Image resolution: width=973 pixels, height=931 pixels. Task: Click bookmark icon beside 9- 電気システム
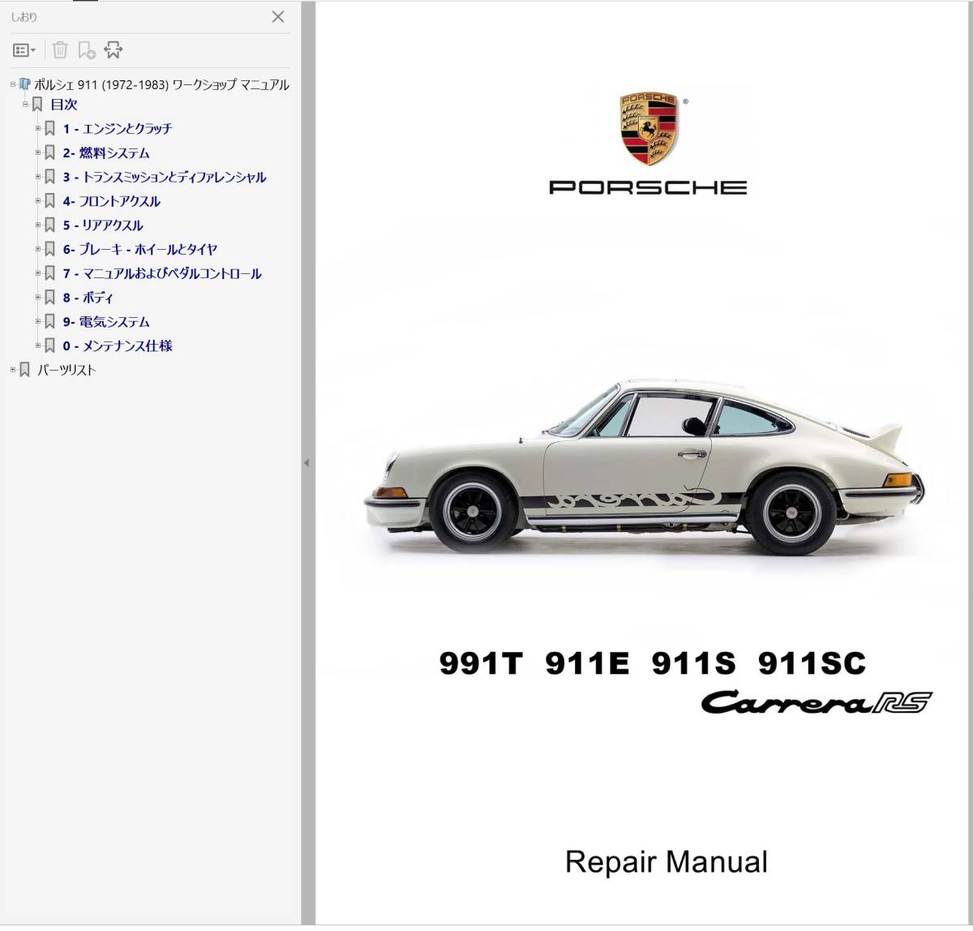coord(50,321)
